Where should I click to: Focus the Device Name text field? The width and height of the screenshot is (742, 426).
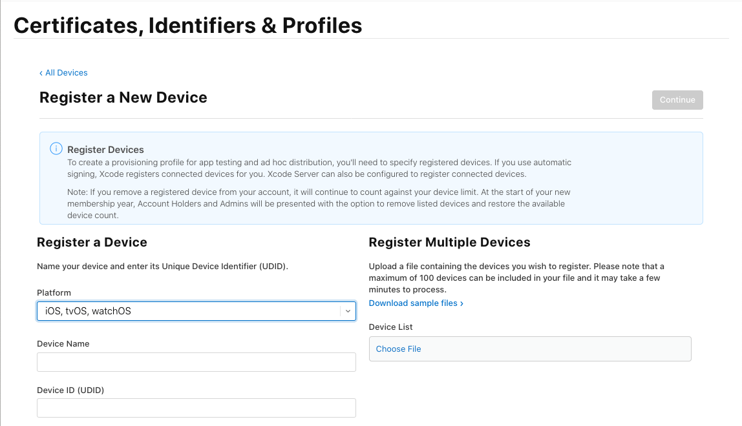[196, 362]
